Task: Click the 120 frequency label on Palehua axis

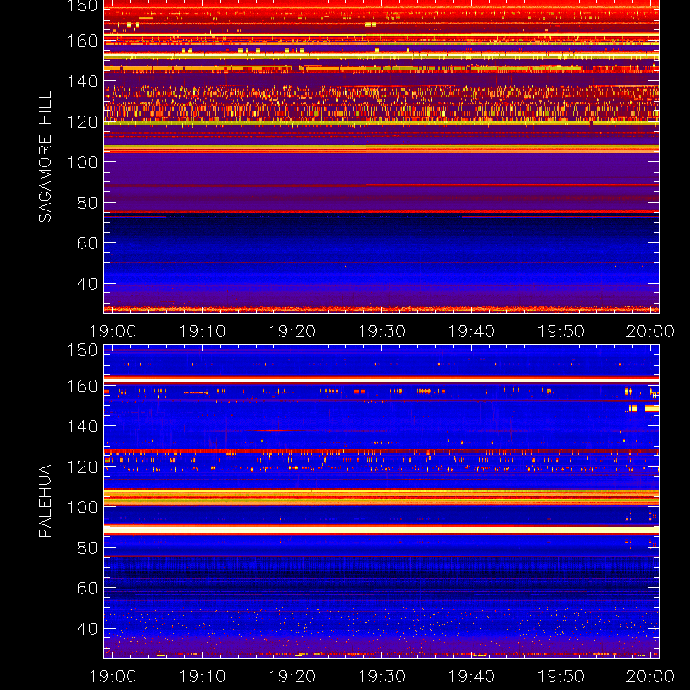Action: (x=82, y=467)
